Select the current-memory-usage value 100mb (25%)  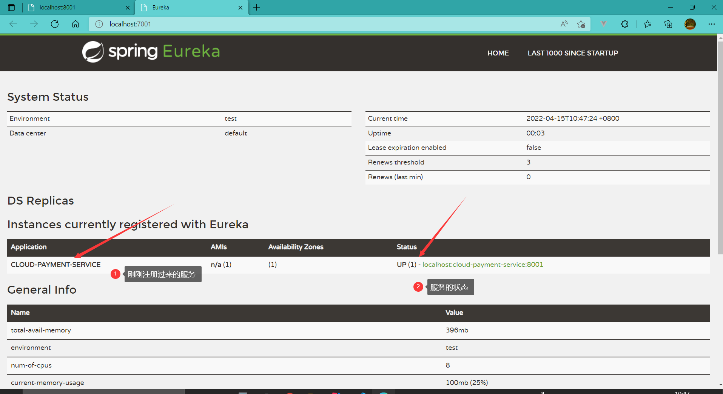pos(467,383)
